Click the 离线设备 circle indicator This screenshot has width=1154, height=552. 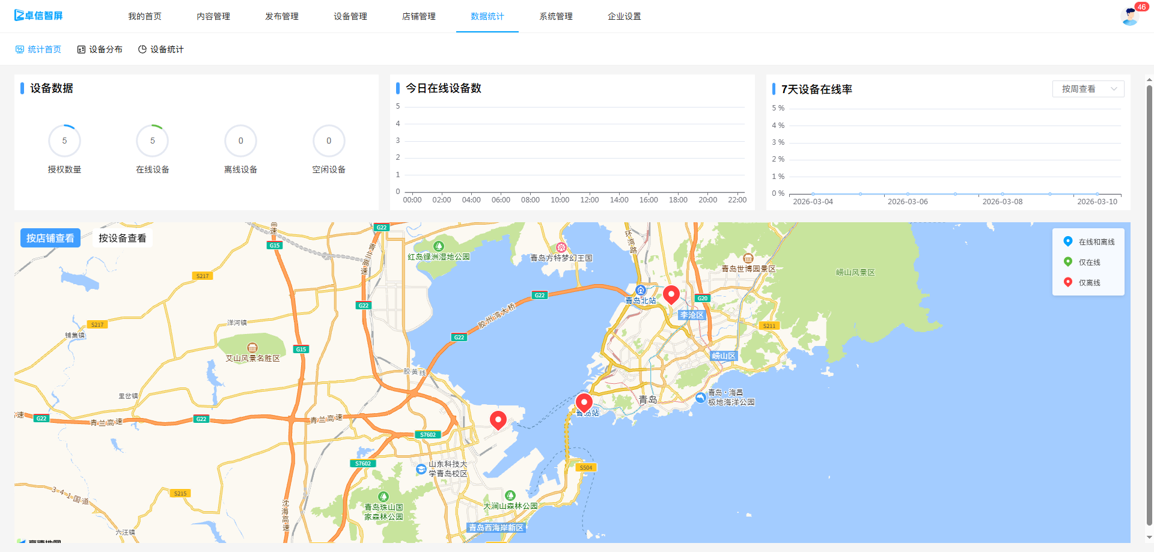tap(241, 141)
